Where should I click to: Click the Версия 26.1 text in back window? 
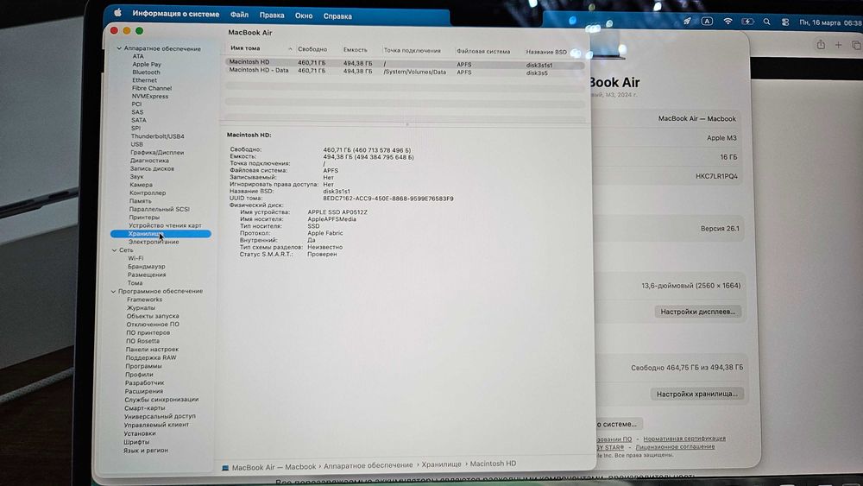click(x=720, y=229)
